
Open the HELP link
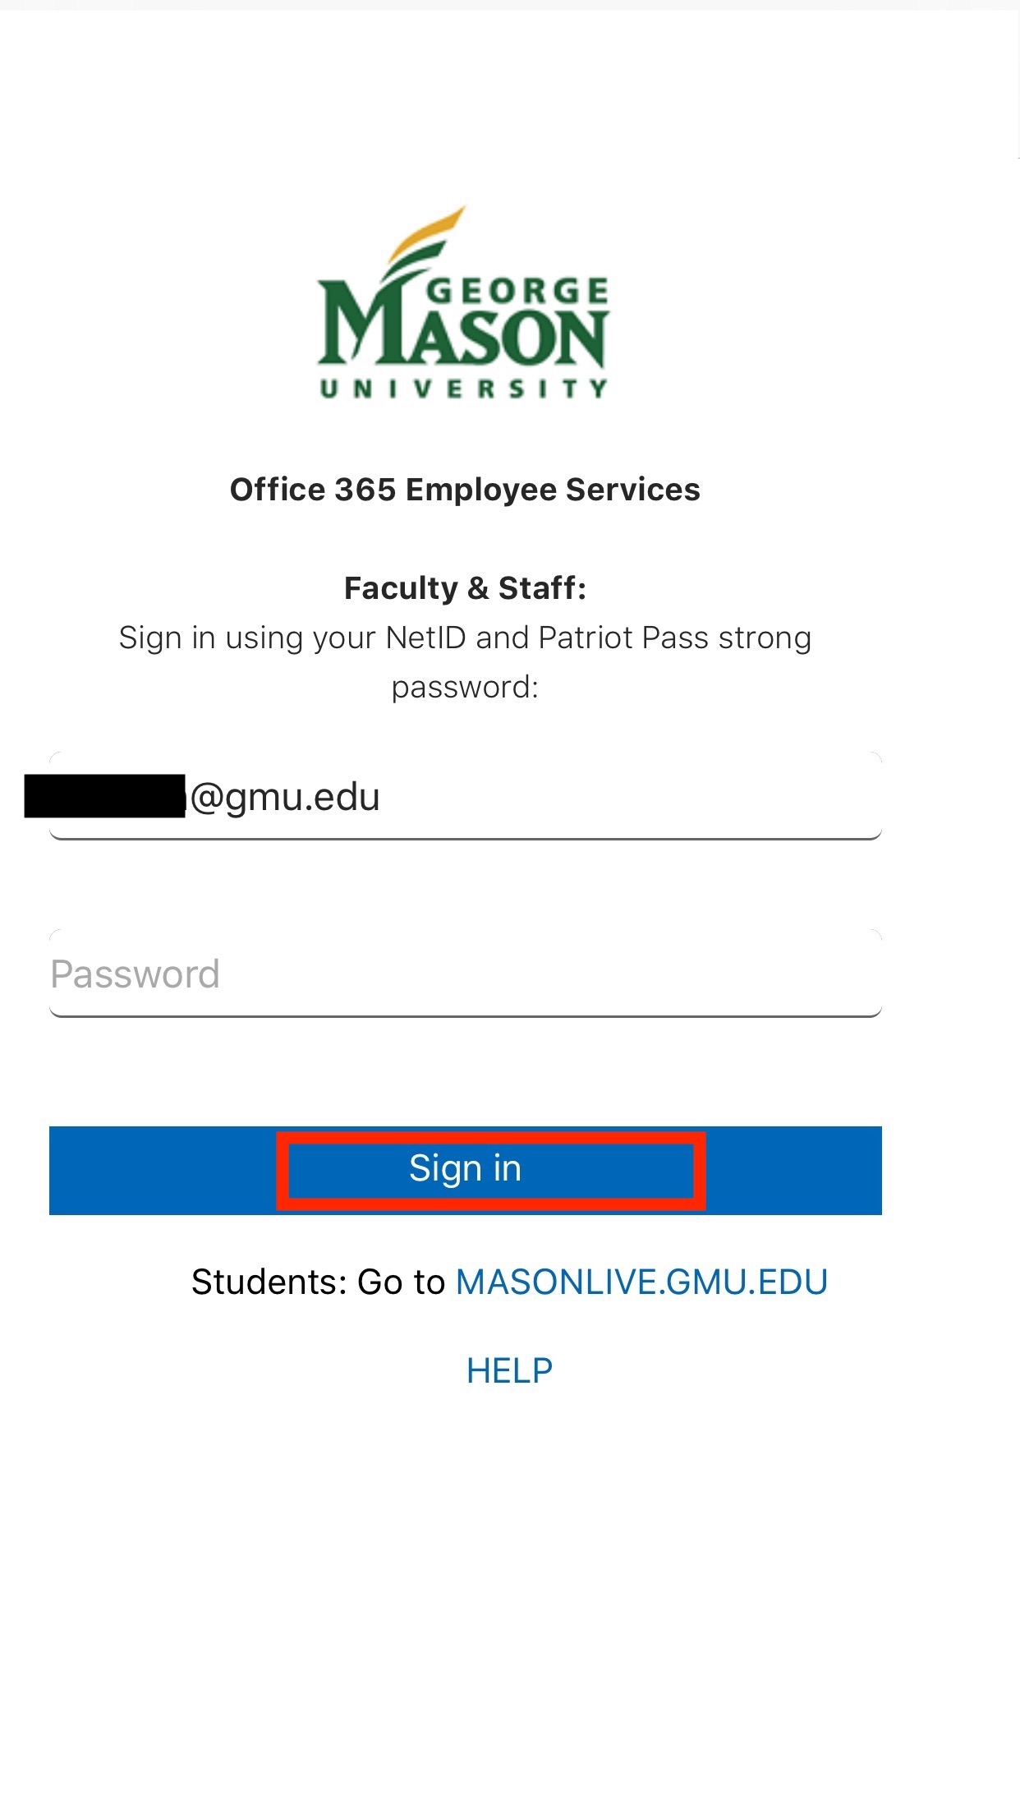pos(509,1370)
